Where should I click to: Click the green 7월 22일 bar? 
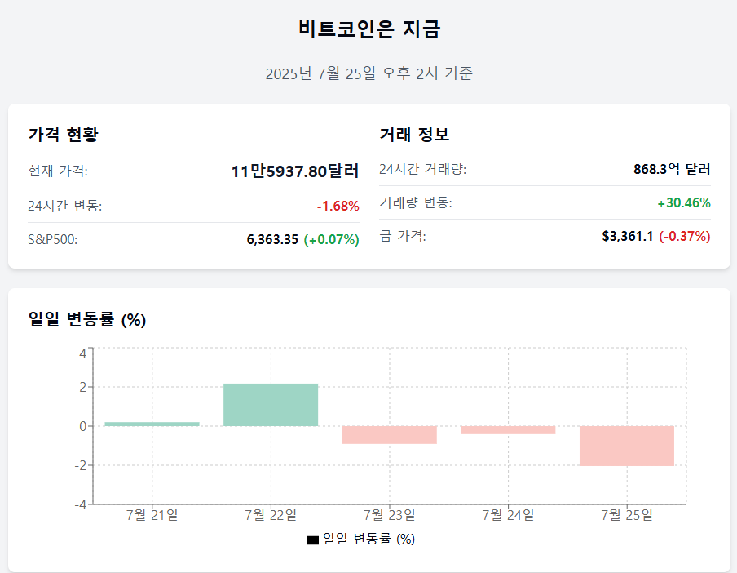point(271,405)
